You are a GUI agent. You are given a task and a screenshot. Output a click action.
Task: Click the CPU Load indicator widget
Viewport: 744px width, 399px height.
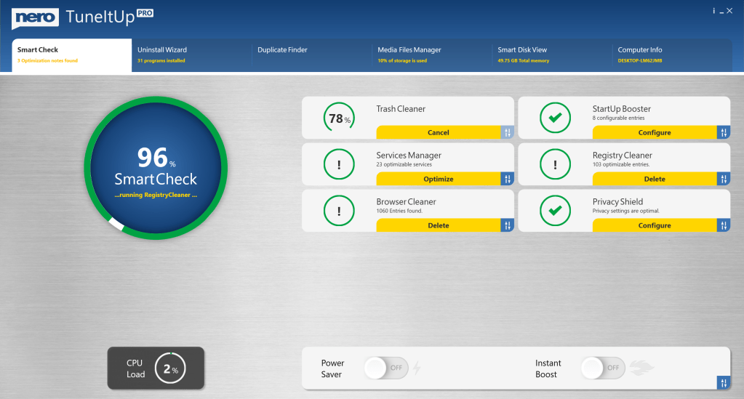coord(156,368)
